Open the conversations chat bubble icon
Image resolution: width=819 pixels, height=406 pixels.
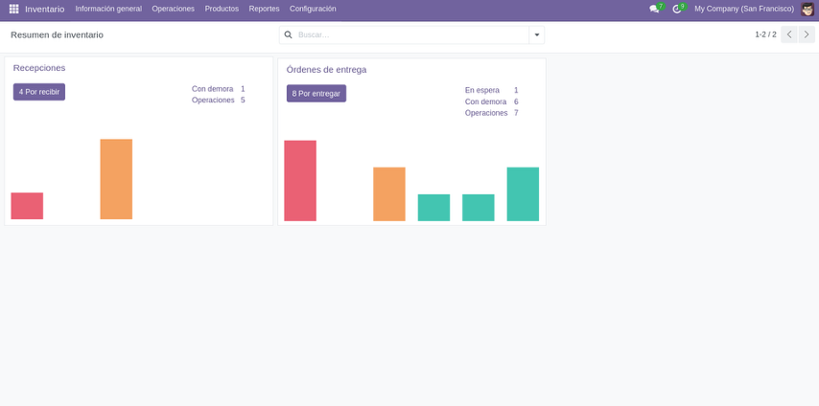click(653, 9)
